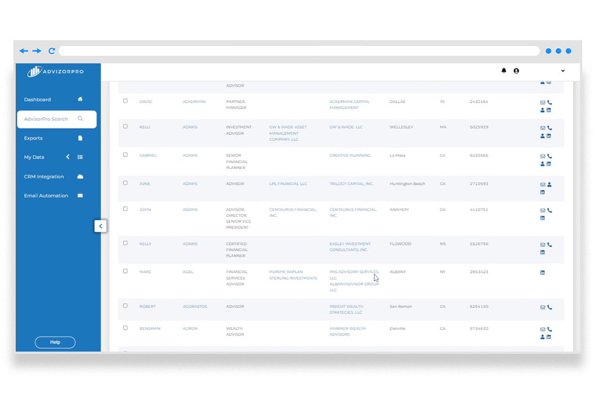Go forward with browser forward arrow
595x394 pixels.
pyautogui.click(x=37, y=51)
